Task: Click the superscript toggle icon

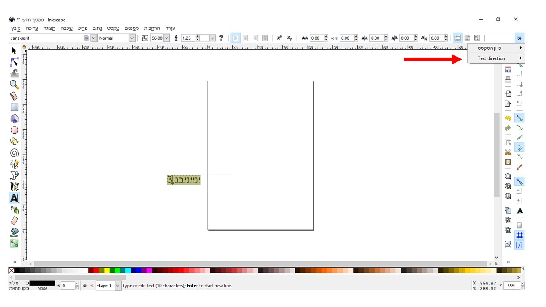Action: [279, 38]
